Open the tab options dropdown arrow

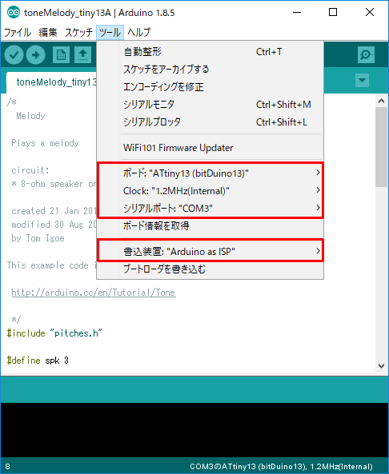click(x=362, y=81)
